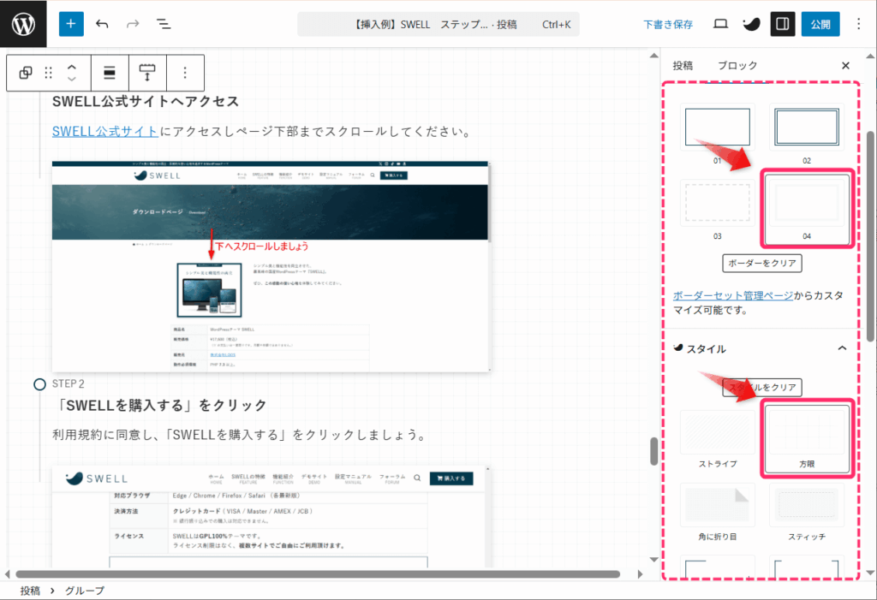Toggle the settings sidebar panel button

coord(781,24)
